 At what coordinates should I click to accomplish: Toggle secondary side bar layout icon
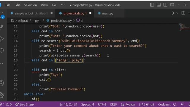[x=165, y=5]
